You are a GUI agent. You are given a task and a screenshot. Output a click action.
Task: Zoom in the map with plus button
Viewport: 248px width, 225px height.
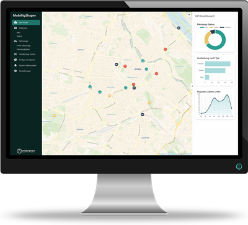(x=189, y=15)
